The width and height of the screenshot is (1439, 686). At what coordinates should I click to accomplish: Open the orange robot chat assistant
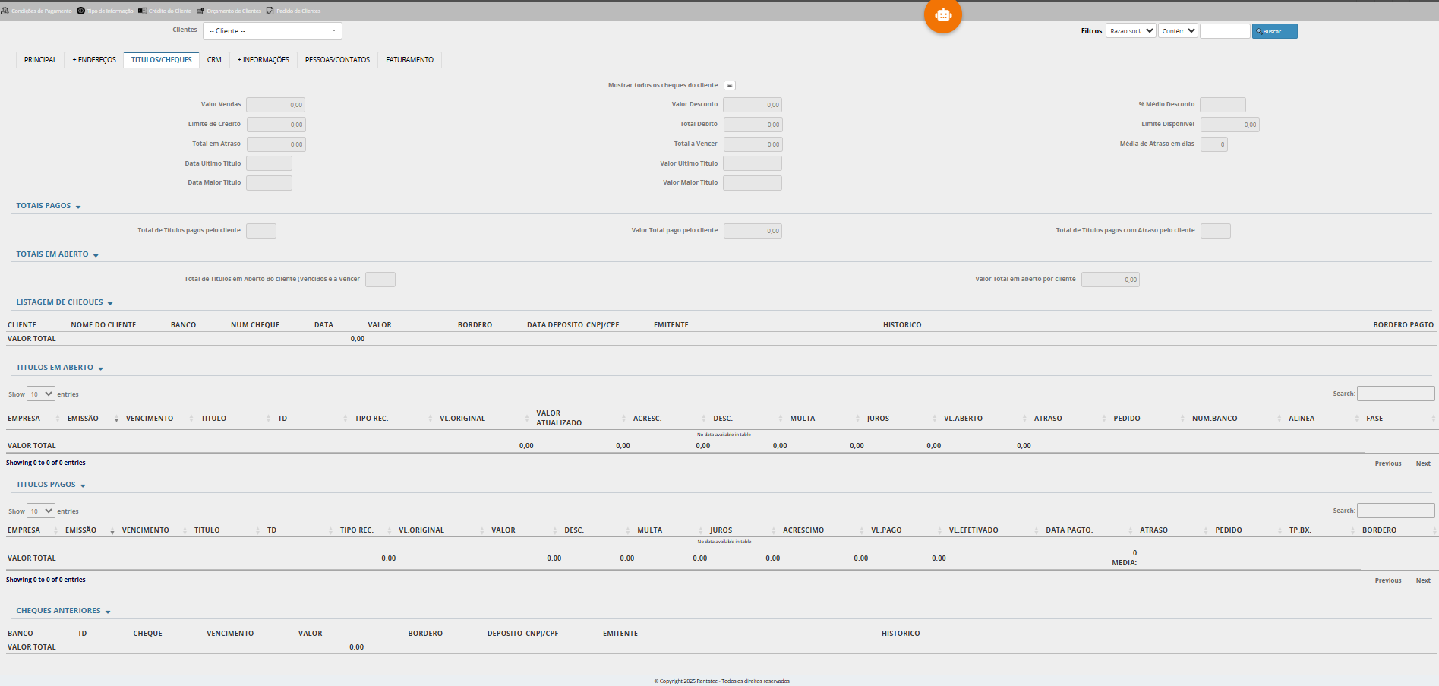click(x=942, y=15)
